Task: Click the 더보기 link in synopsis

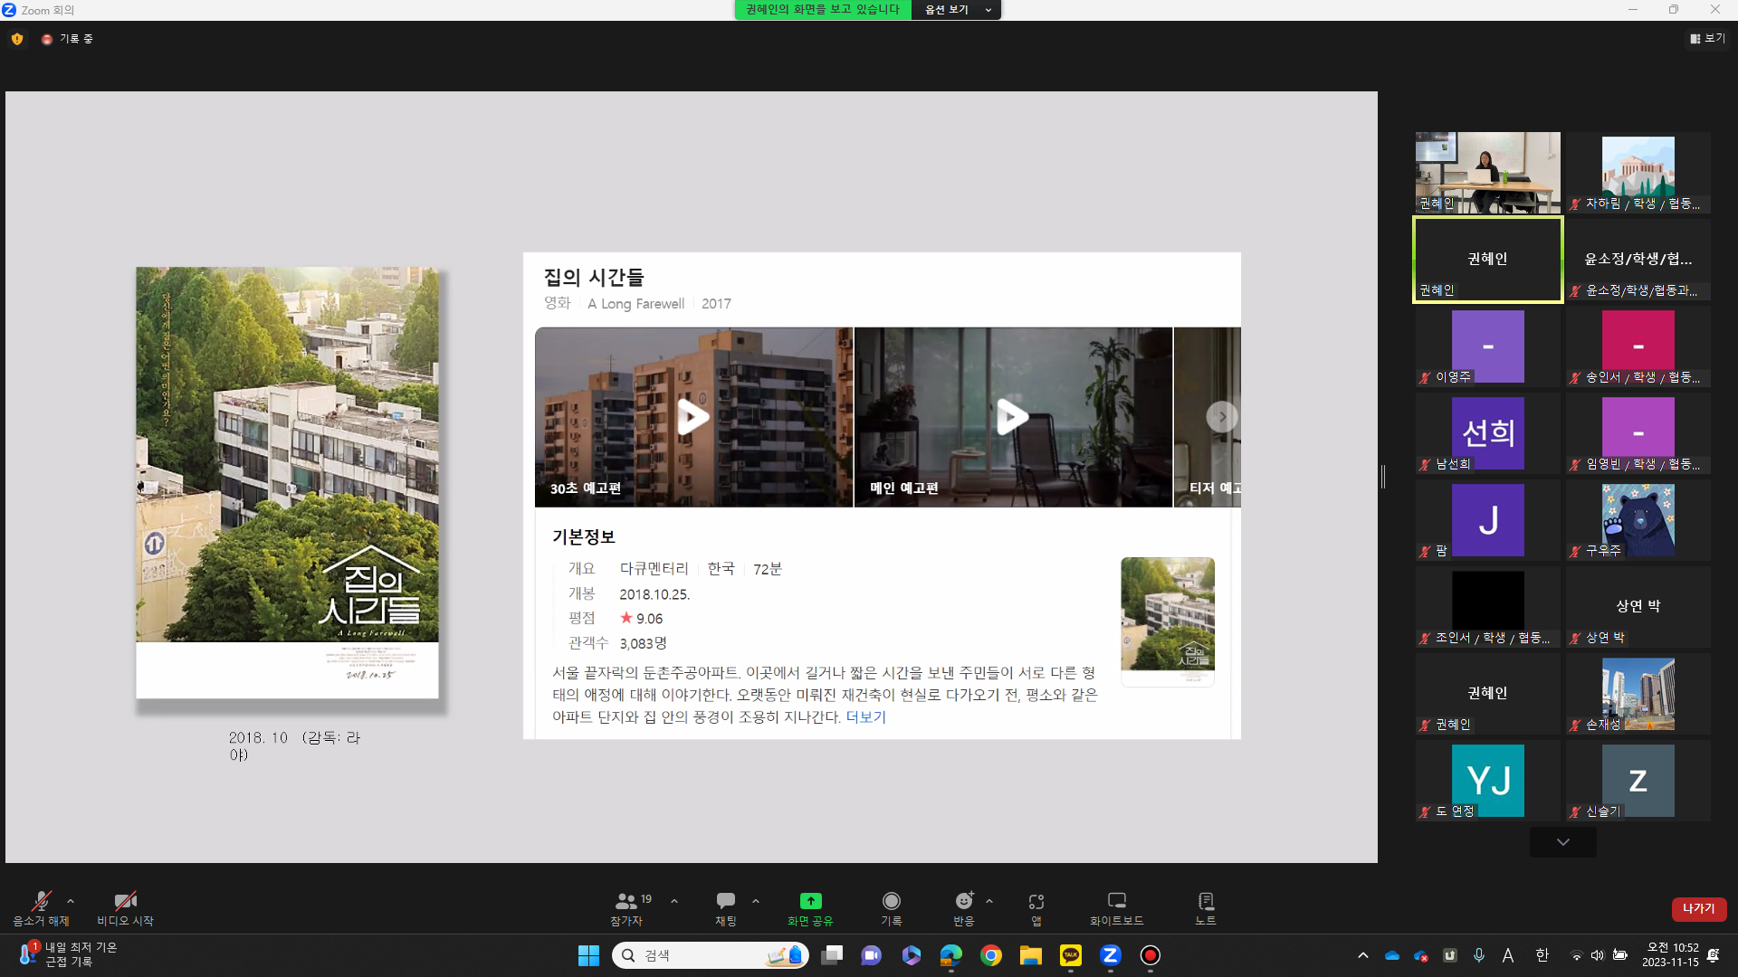Action: 865,716
